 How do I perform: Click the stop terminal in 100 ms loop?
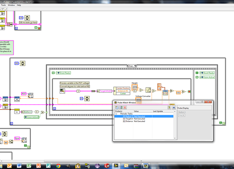[39, 28]
